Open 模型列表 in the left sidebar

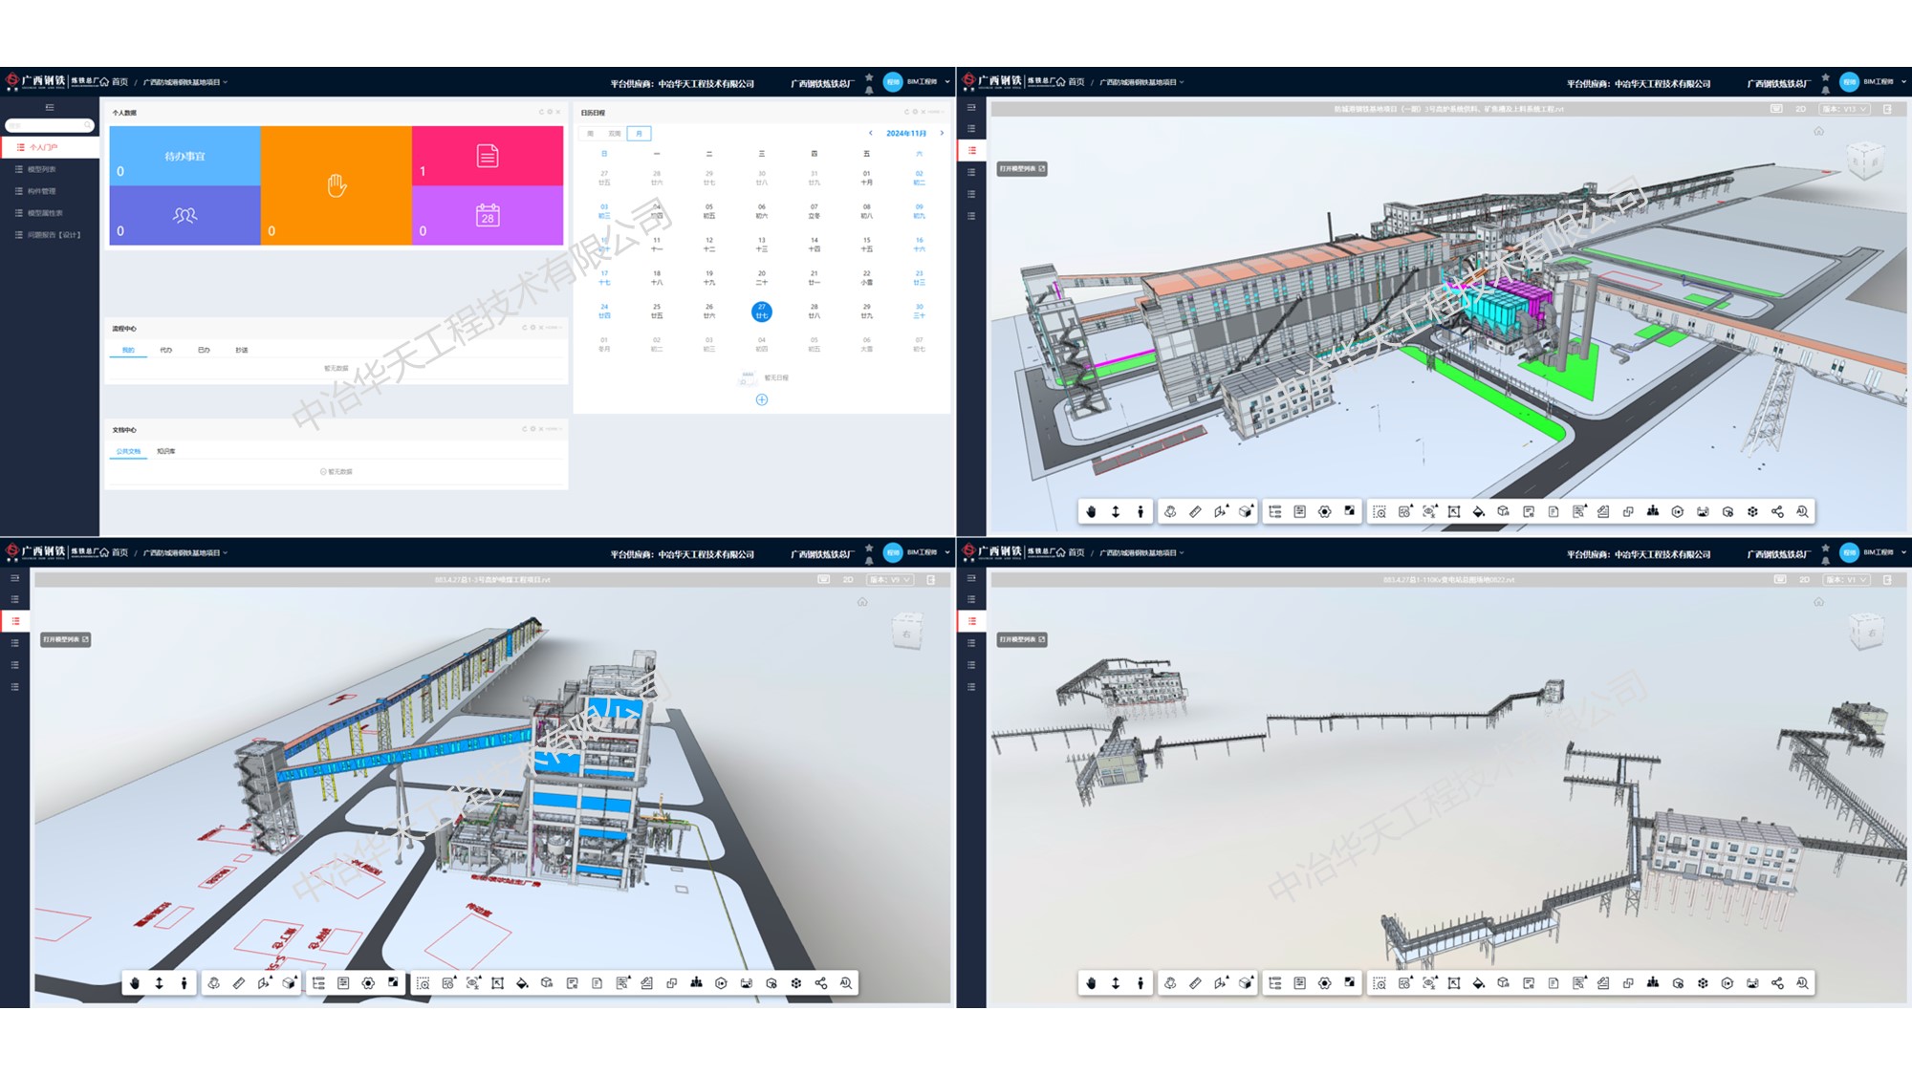(42, 169)
